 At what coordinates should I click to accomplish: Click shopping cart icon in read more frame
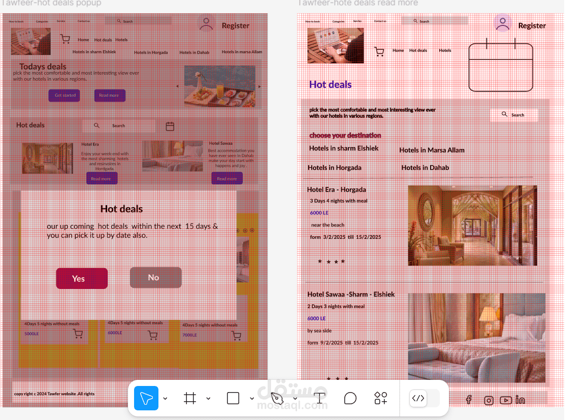379,51
